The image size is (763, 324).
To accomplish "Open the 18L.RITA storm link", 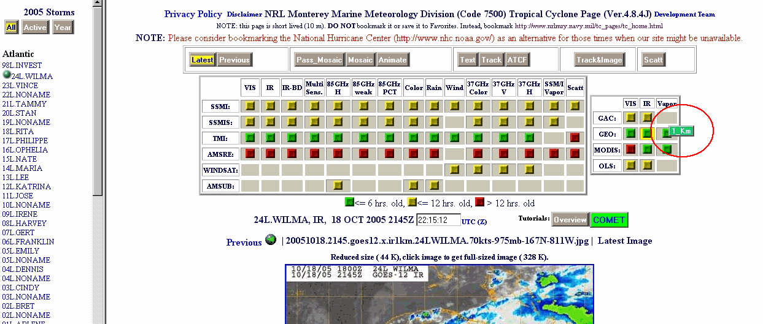I will 17,132.
